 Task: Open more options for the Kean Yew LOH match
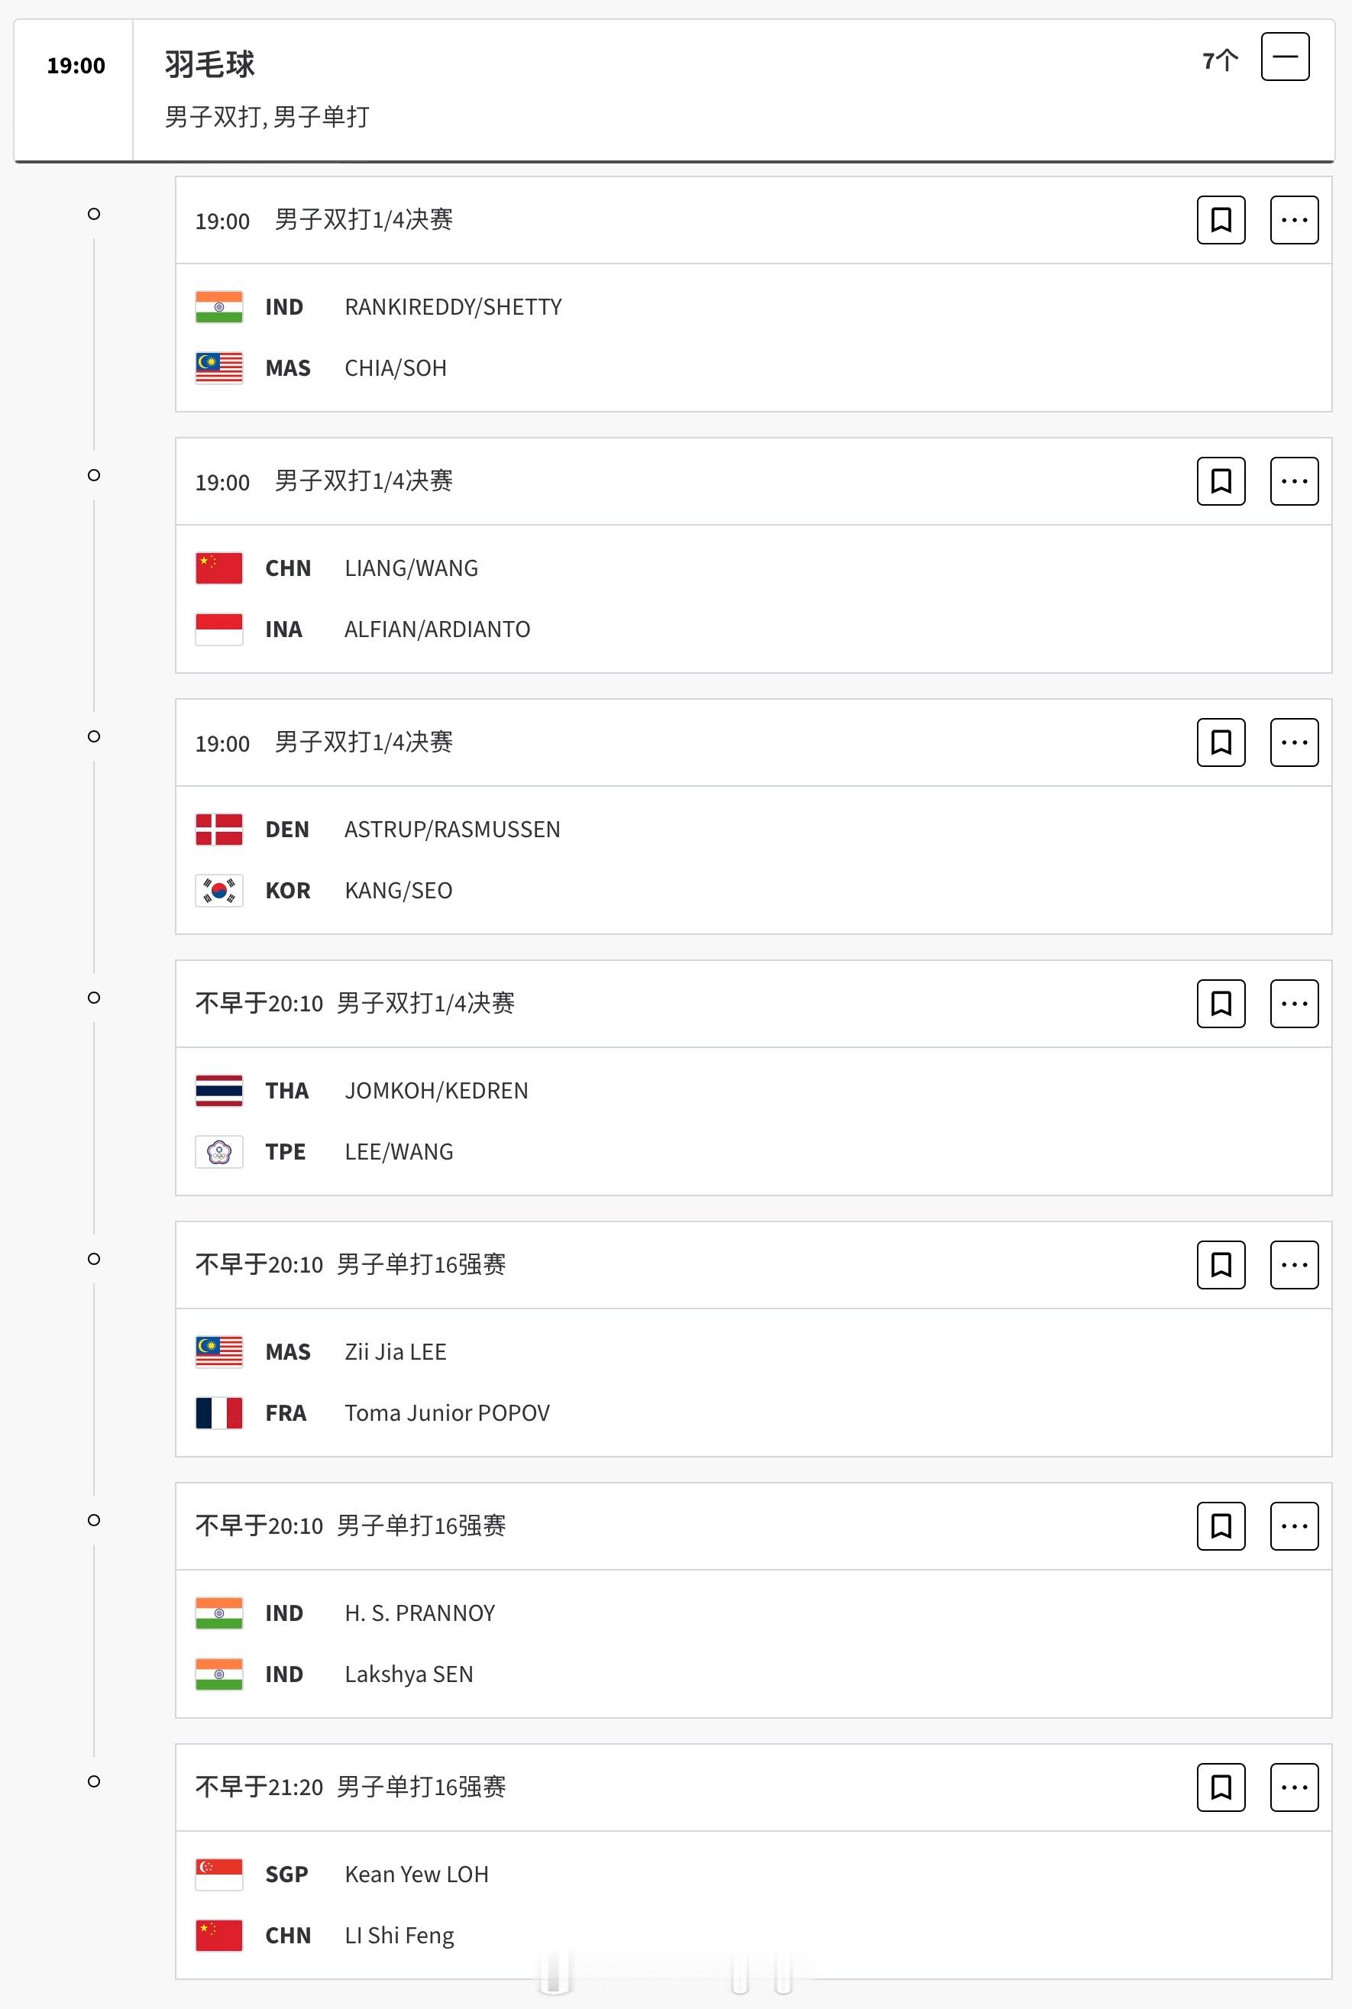point(1294,1787)
